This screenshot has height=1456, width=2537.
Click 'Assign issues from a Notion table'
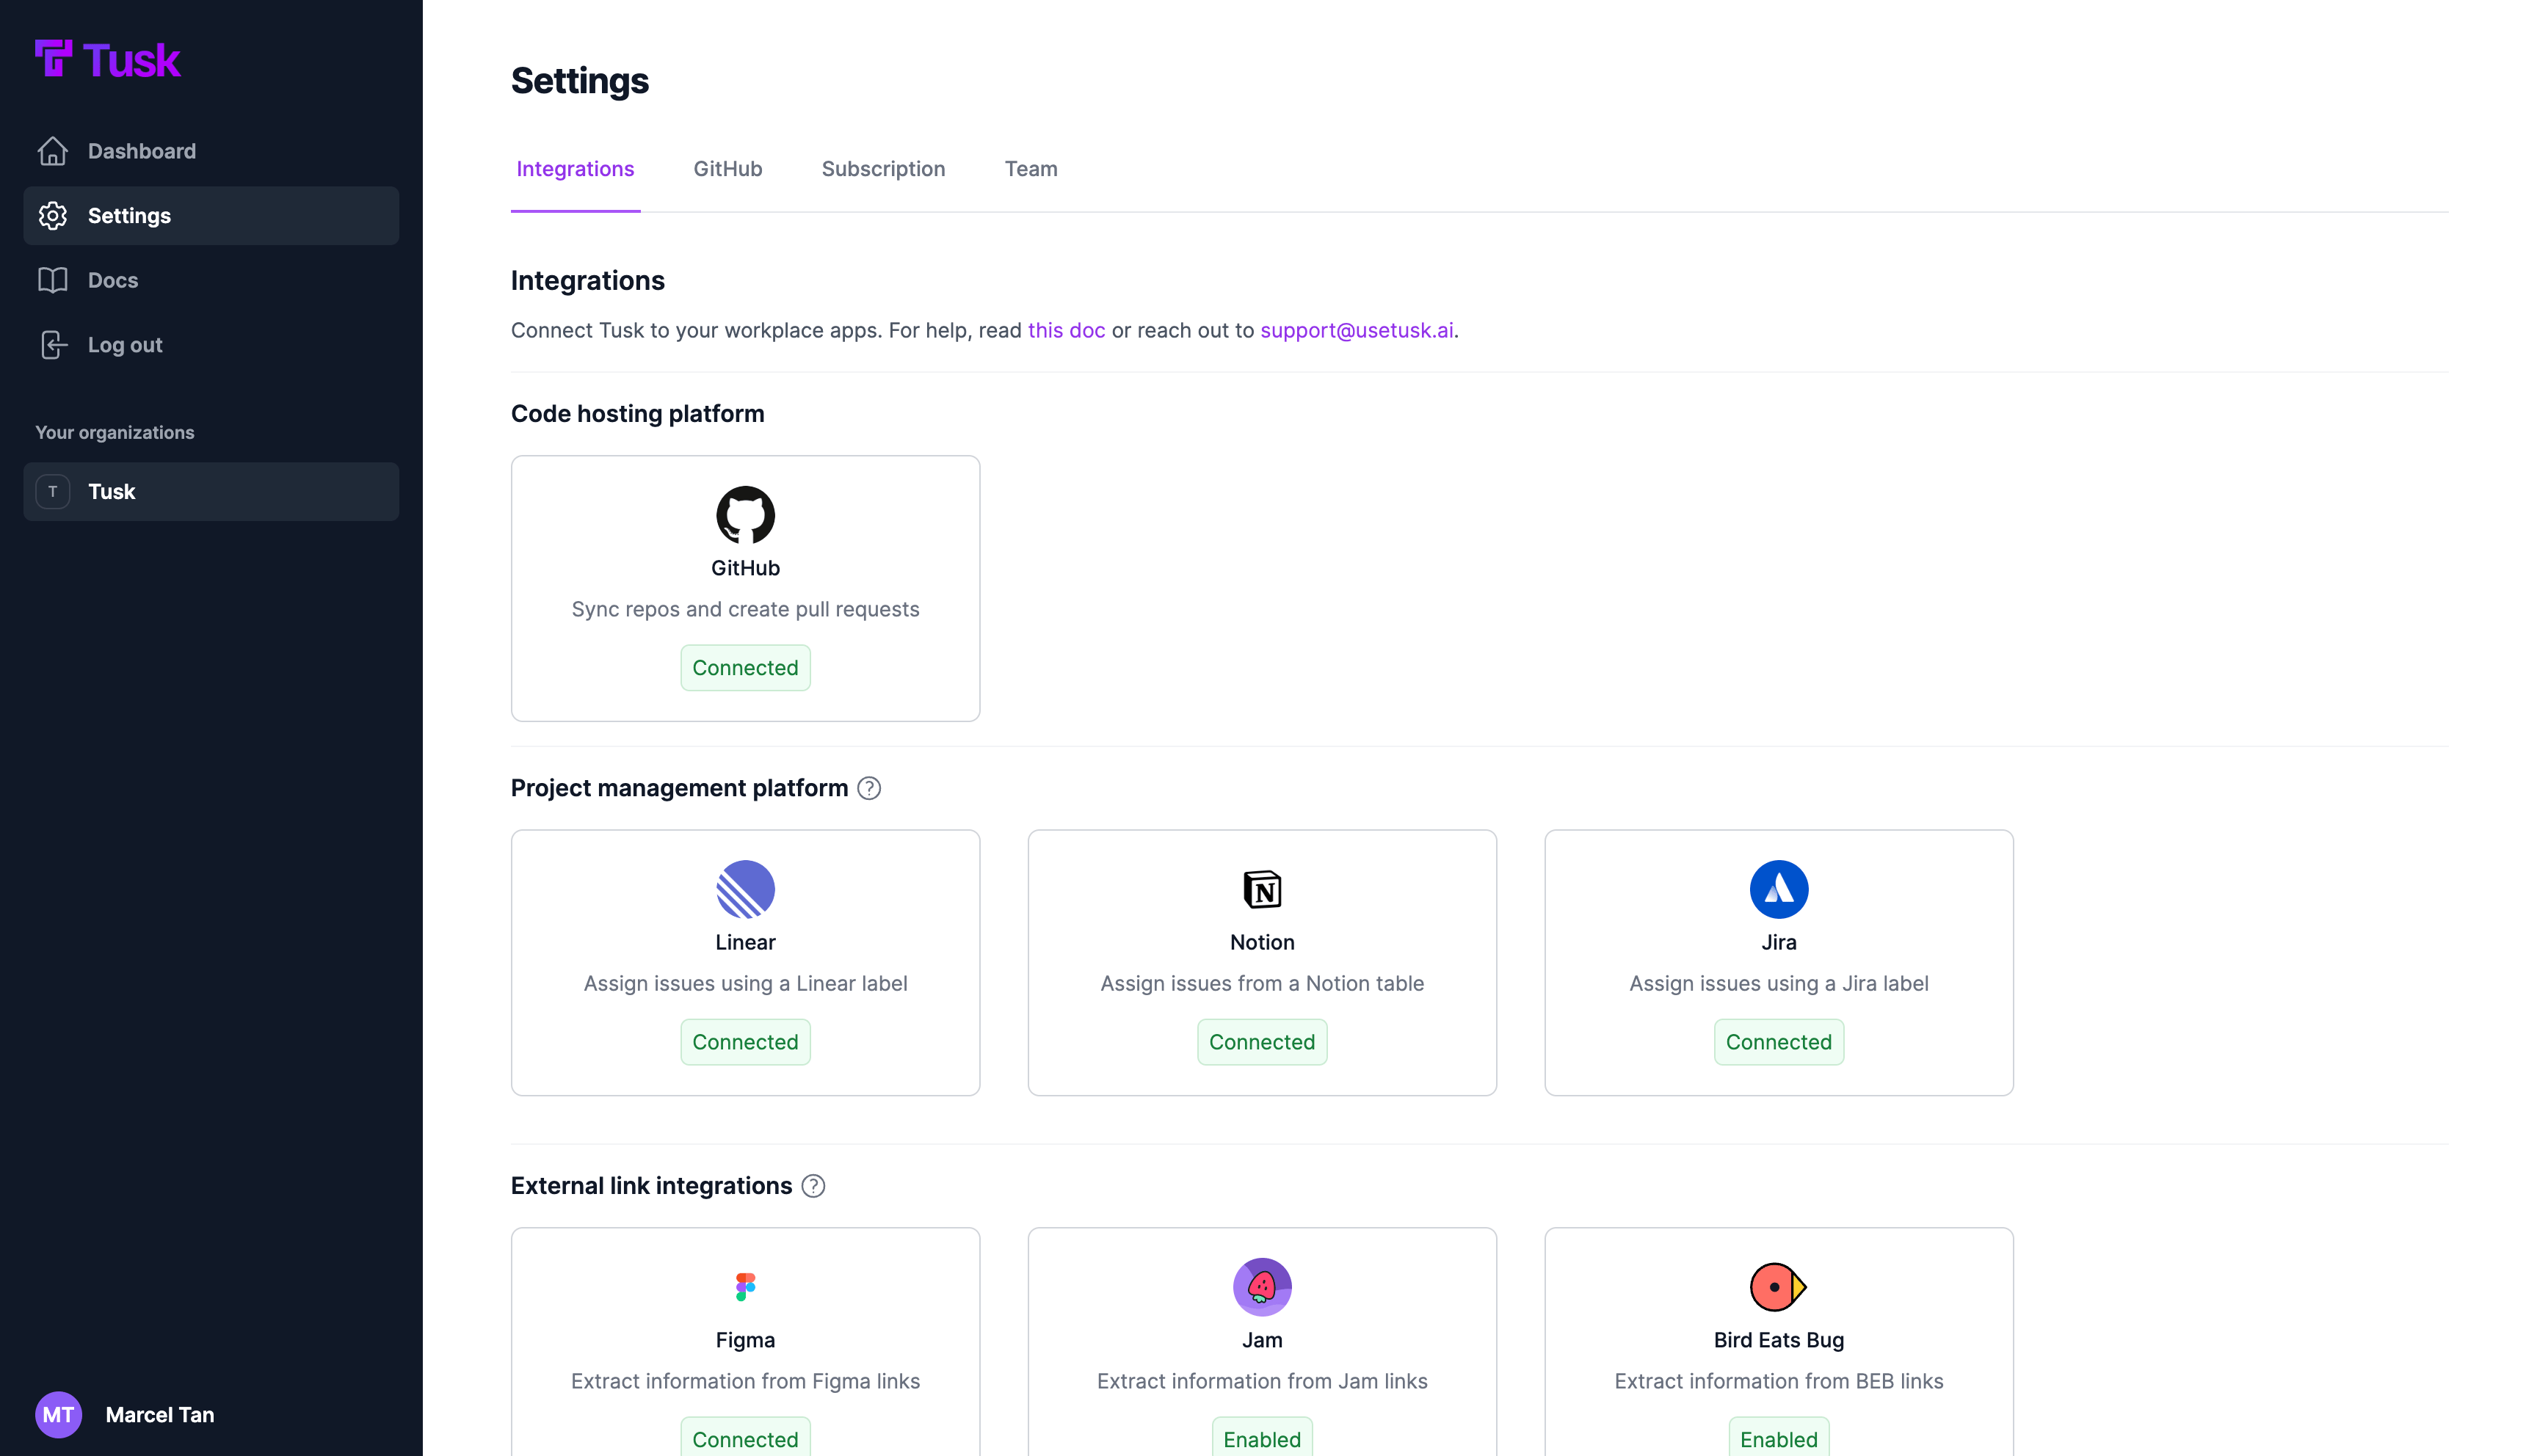[1262, 984]
